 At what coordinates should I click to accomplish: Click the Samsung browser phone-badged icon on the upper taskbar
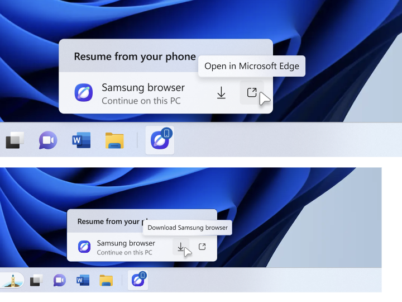(x=160, y=140)
